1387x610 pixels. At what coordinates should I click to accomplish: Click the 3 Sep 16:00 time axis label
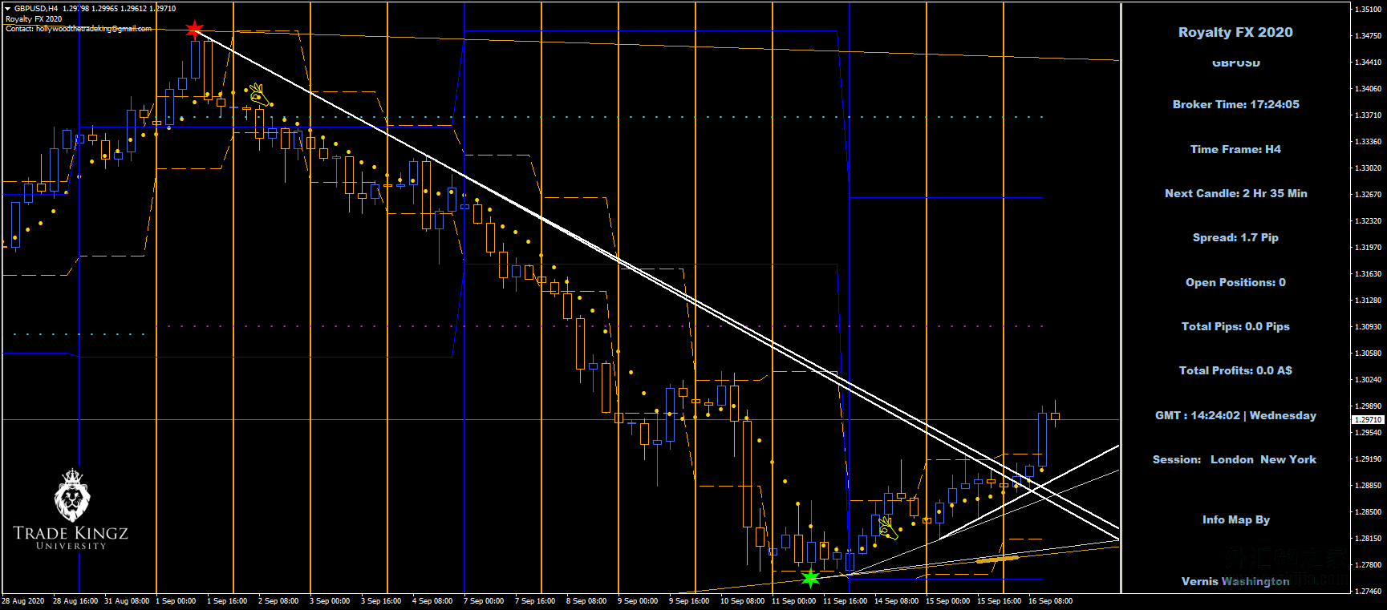point(381,601)
